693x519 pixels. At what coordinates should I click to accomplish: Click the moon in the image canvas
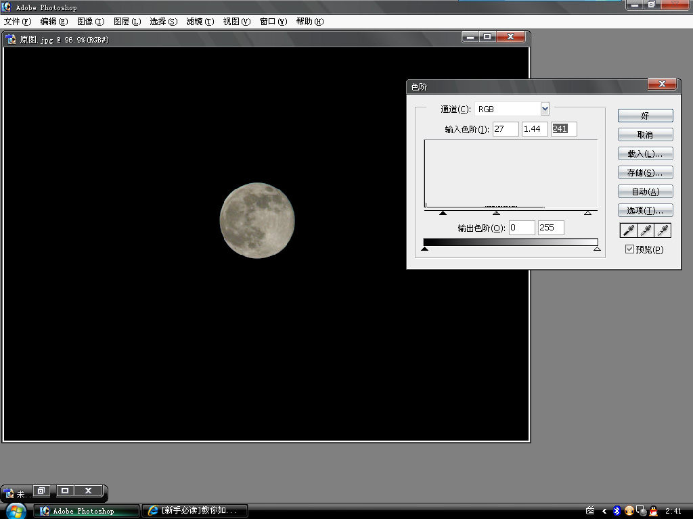(257, 220)
